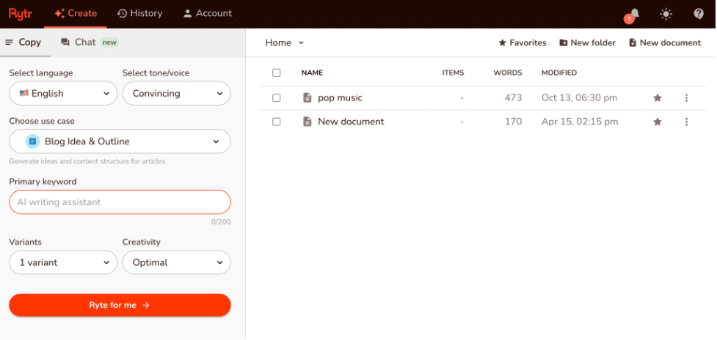The height and width of the screenshot is (340, 717).
Task: Click the Rytr logo
Action: (x=20, y=13)
